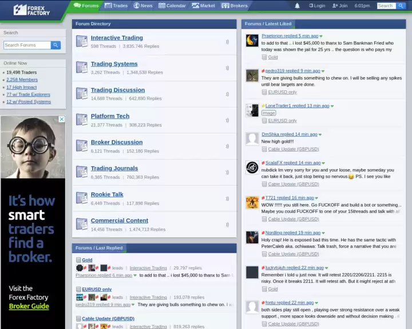Open the Commercial Content forum link
412x329 pixels.
coord(119,220)
